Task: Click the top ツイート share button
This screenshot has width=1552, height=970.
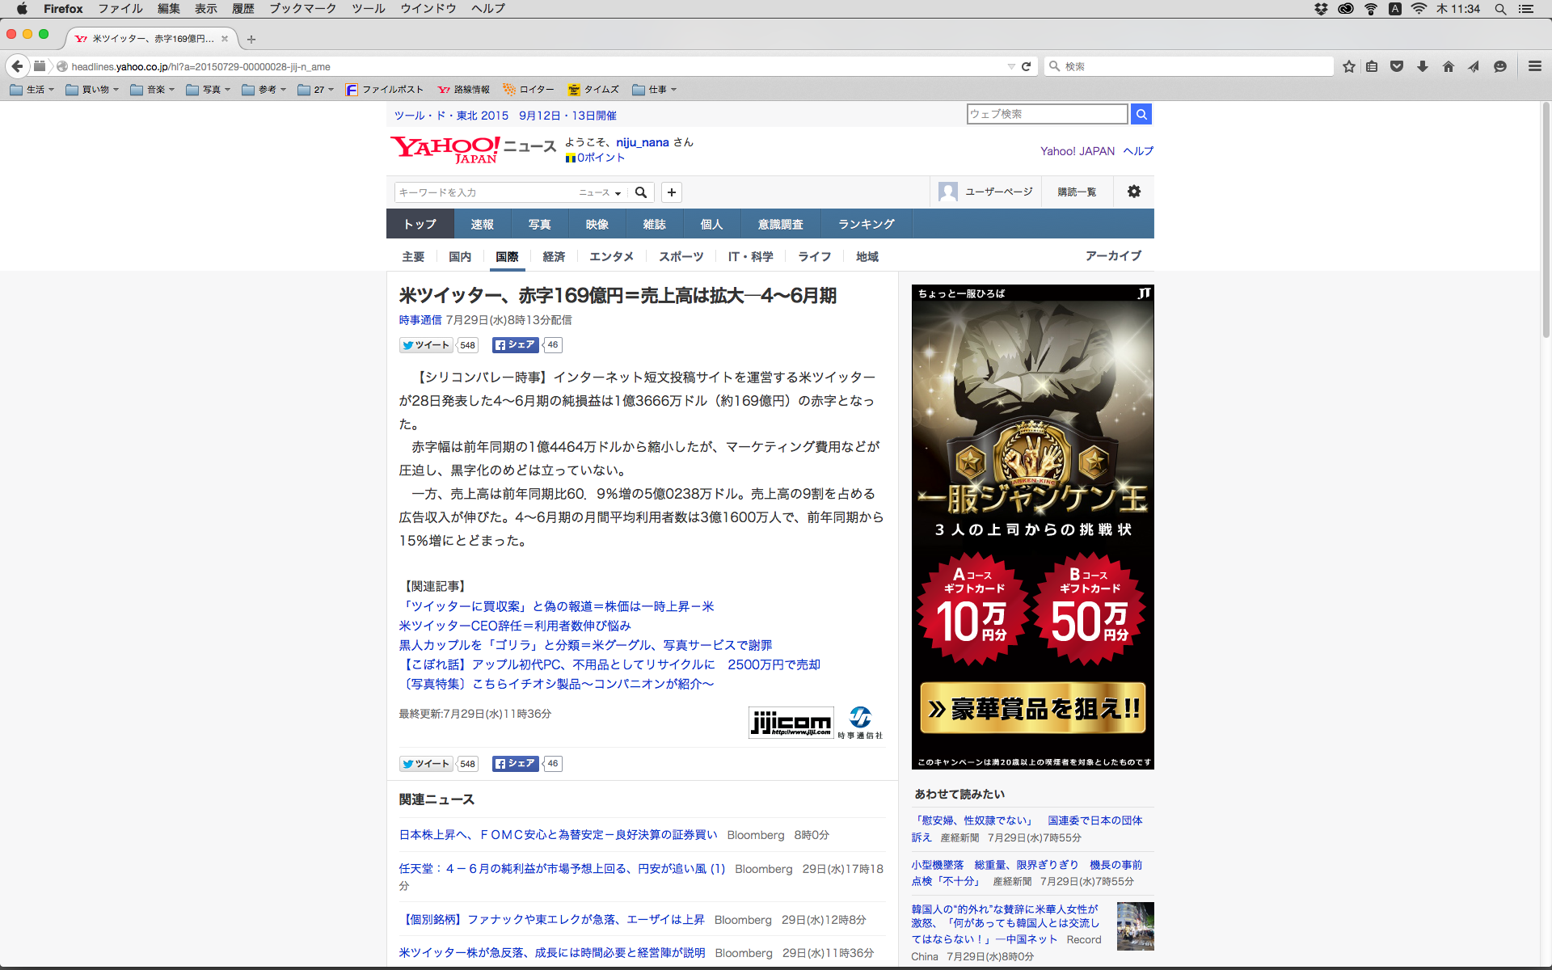Action: 426,345
